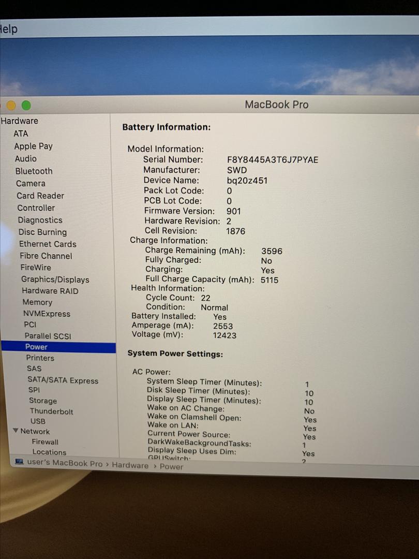Select USB in the sidebar
The height and width of the screenshot is (559, 419).
pyautogui.click(x=38, y=421)
